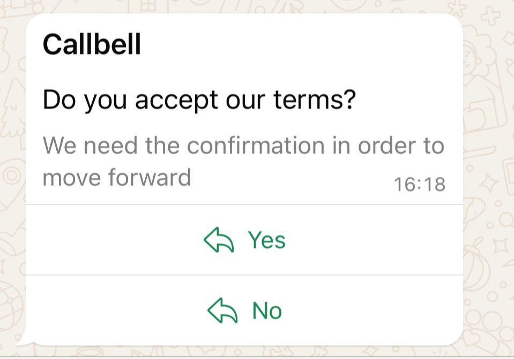The width and height of the screenshot is (514, 359).
Task: Click the 16:18 message timestamp
Action: click(419, 184)
